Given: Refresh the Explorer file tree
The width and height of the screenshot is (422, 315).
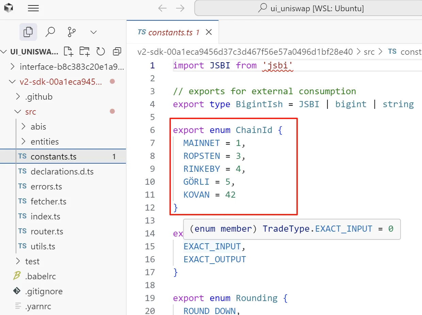Looking at the screenshot, I should [100, 51].
